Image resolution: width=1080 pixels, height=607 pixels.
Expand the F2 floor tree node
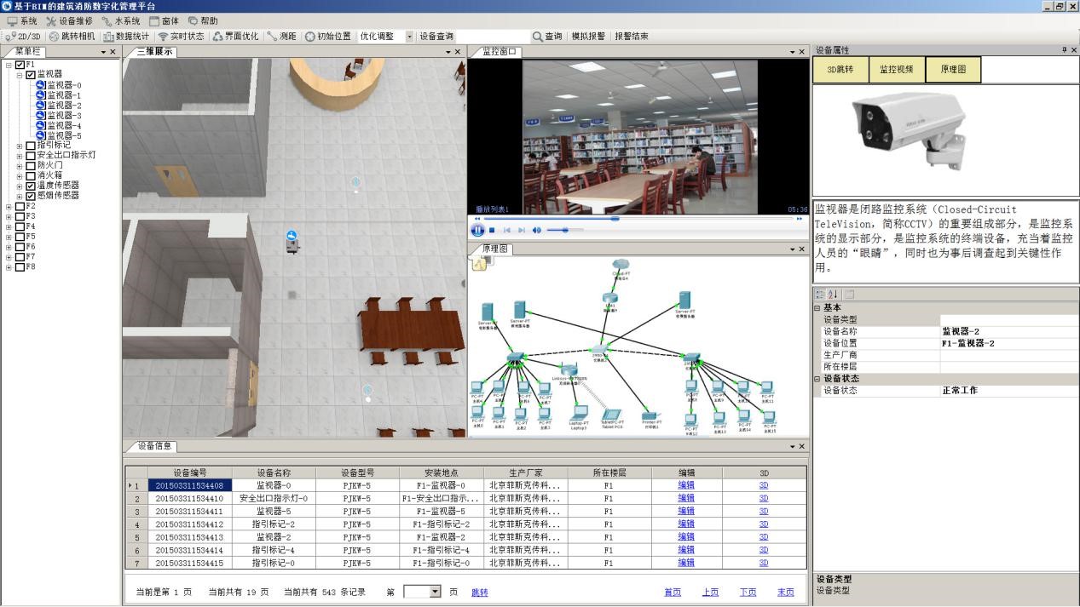tap(9, 206)
